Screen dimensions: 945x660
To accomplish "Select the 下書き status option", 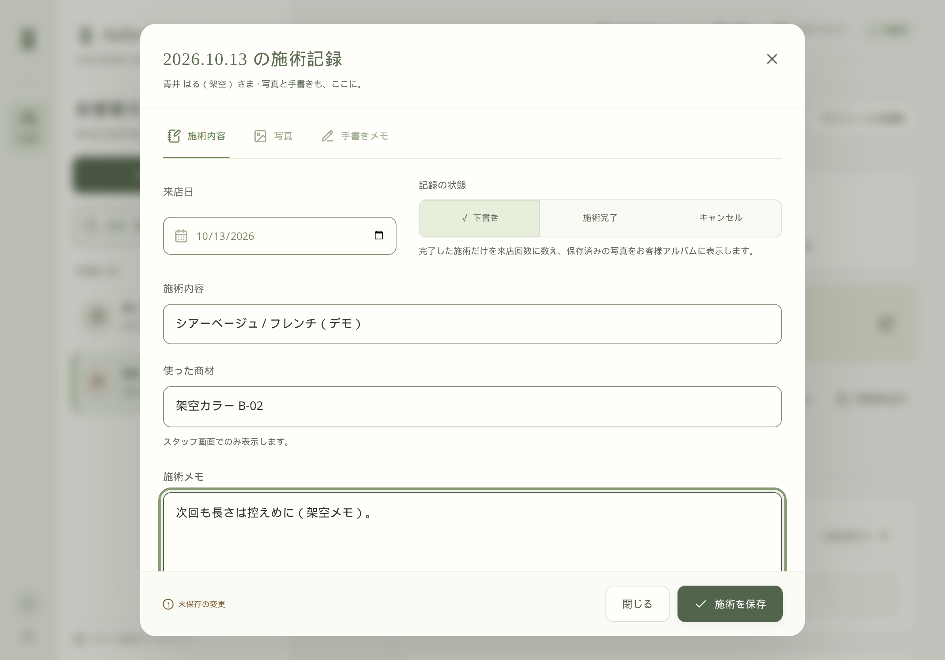I will pos(480,218).
